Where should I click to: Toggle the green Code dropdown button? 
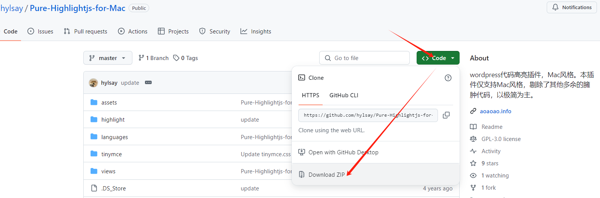click(438, 58)
